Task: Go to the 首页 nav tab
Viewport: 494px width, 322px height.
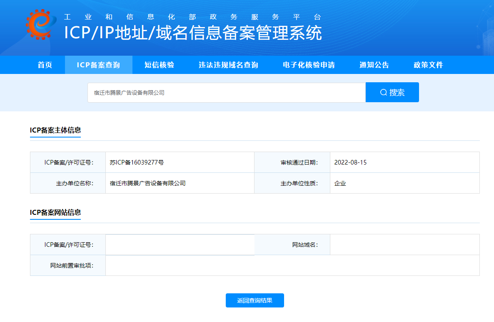Action: (45, 65)
